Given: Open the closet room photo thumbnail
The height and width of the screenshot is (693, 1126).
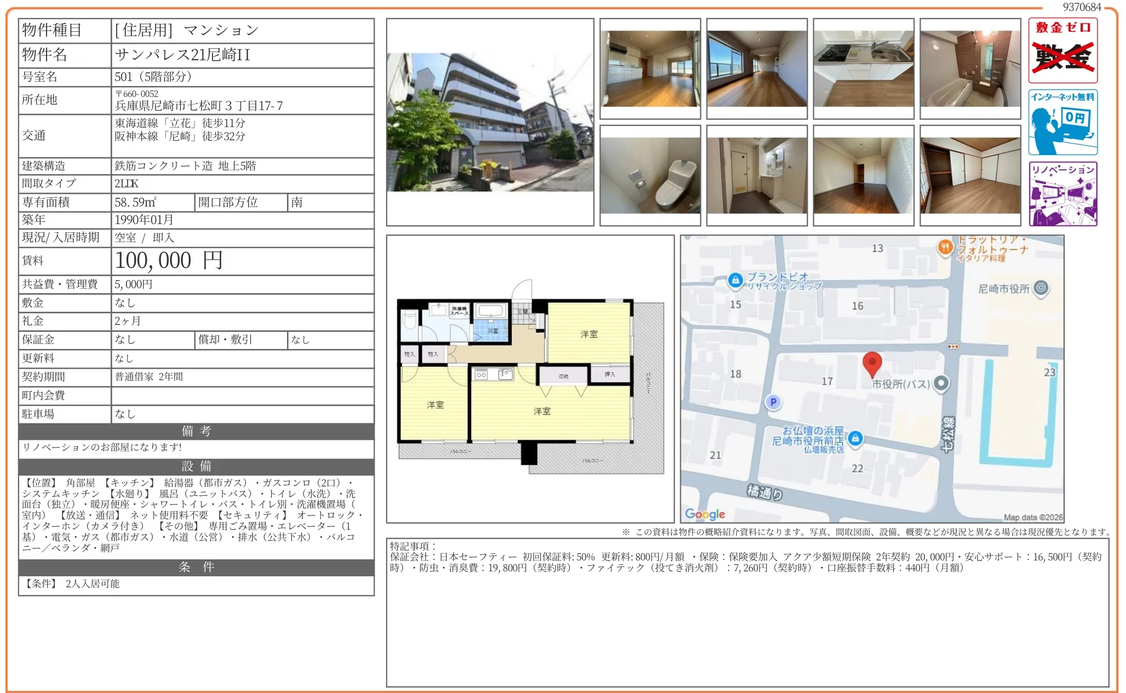Looking at the screenshot, I should pos(970,175).
